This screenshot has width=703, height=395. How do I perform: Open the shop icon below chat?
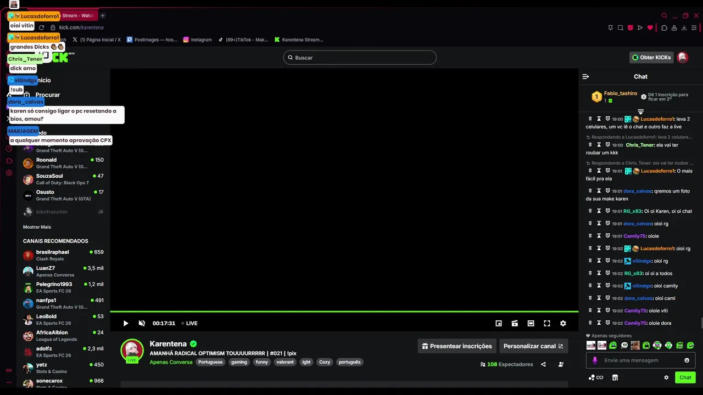pyautogui.click(x=615, y=377)
